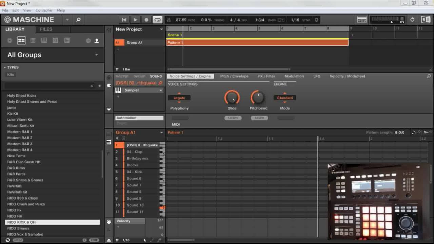This screenshot has width=434, height=244.
Task: Select the Kits type tag
Action: (x=11, y=75)
